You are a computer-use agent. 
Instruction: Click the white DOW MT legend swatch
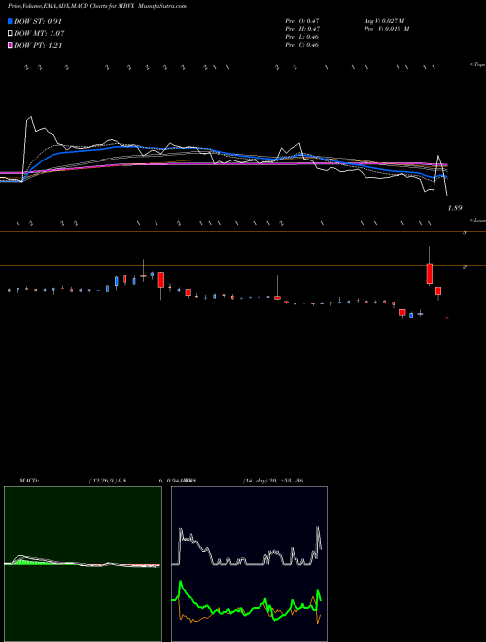10,33
